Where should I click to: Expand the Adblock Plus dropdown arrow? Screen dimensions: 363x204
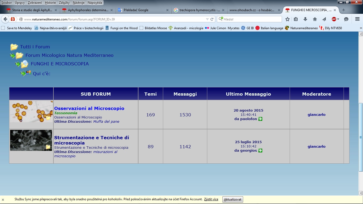(x=338, y=19)
